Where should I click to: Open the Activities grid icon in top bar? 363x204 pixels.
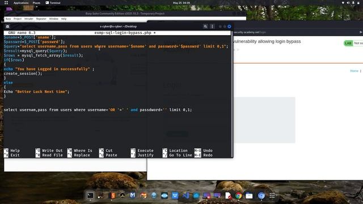tap(6, 3)
